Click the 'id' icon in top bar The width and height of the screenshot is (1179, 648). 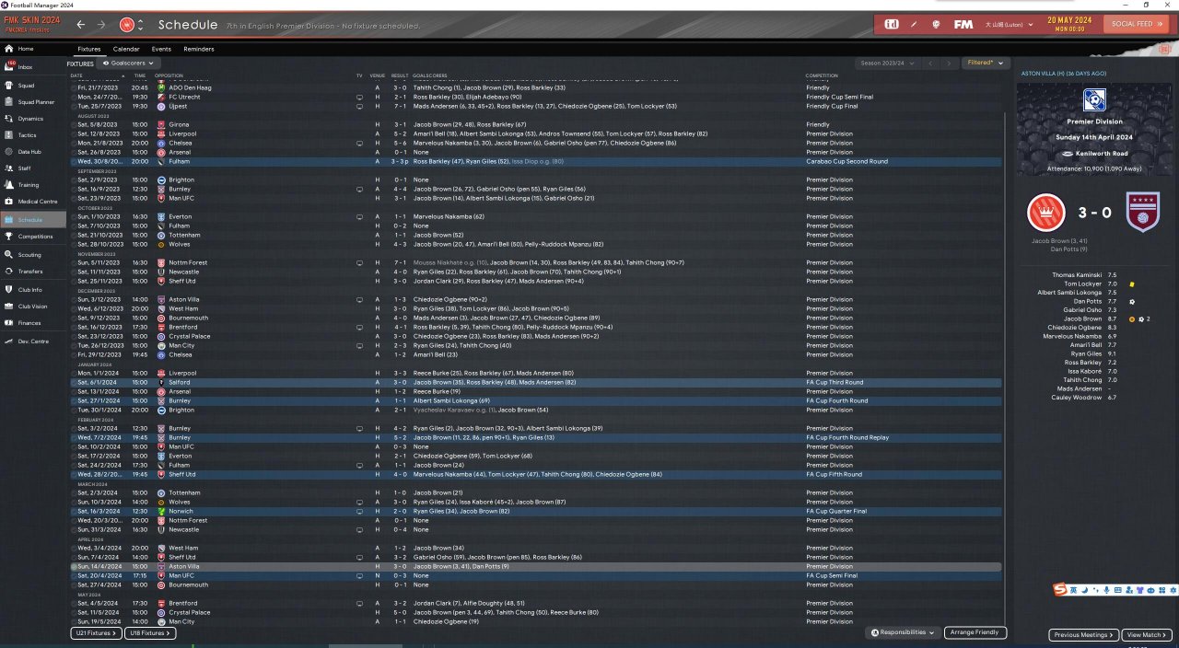(892, 24)
